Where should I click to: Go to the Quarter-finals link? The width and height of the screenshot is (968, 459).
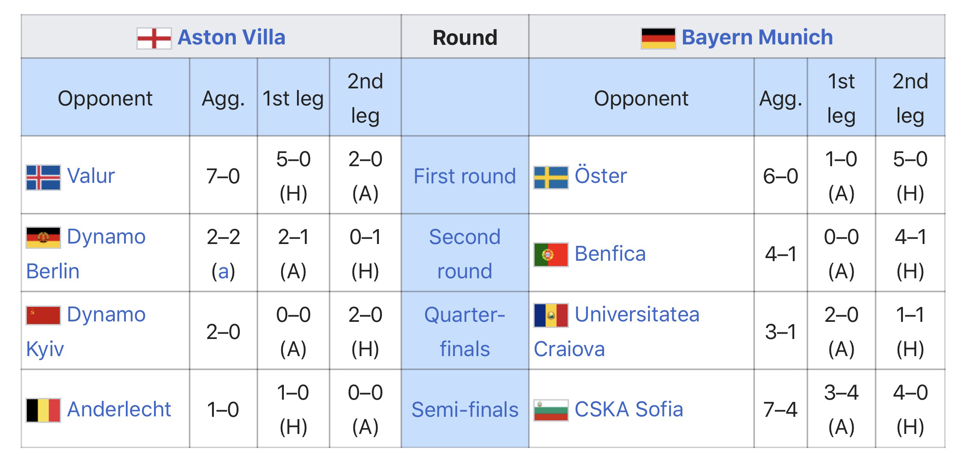pyautogui.click(x=465, y=331)
